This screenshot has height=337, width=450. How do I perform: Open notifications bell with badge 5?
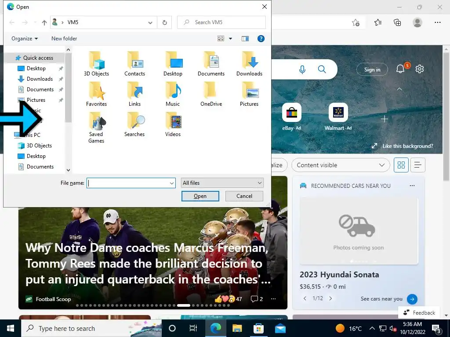(x=400, y=69)
